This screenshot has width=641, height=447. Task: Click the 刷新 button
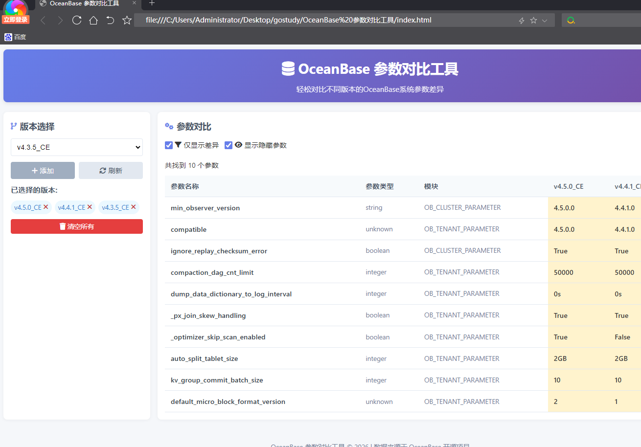[111, 171]
